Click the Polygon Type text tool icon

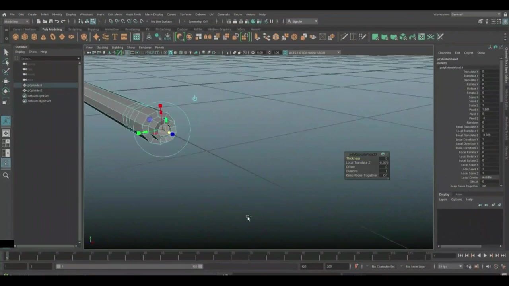coord(115,37)
